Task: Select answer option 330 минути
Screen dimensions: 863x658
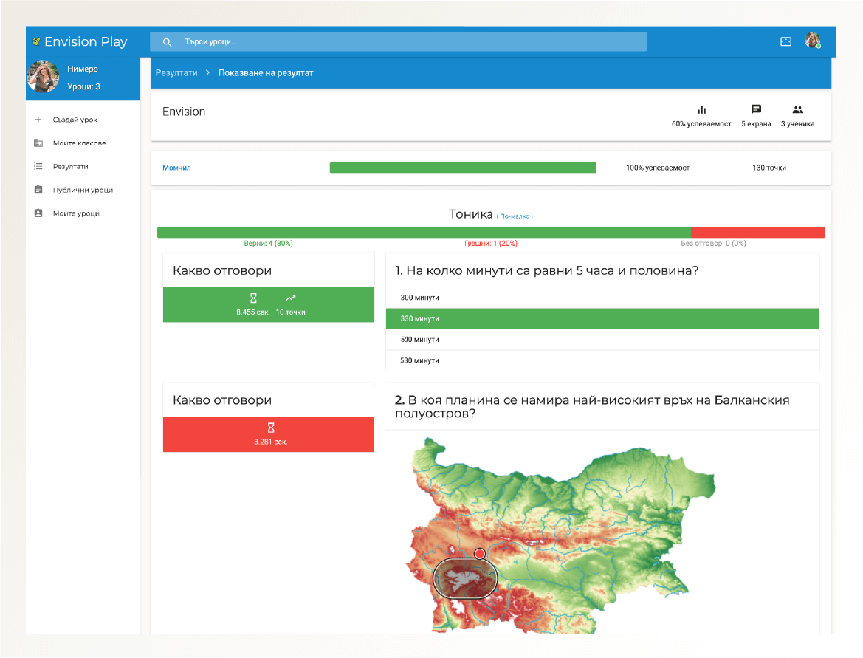Action: click(x=602, y=318)
